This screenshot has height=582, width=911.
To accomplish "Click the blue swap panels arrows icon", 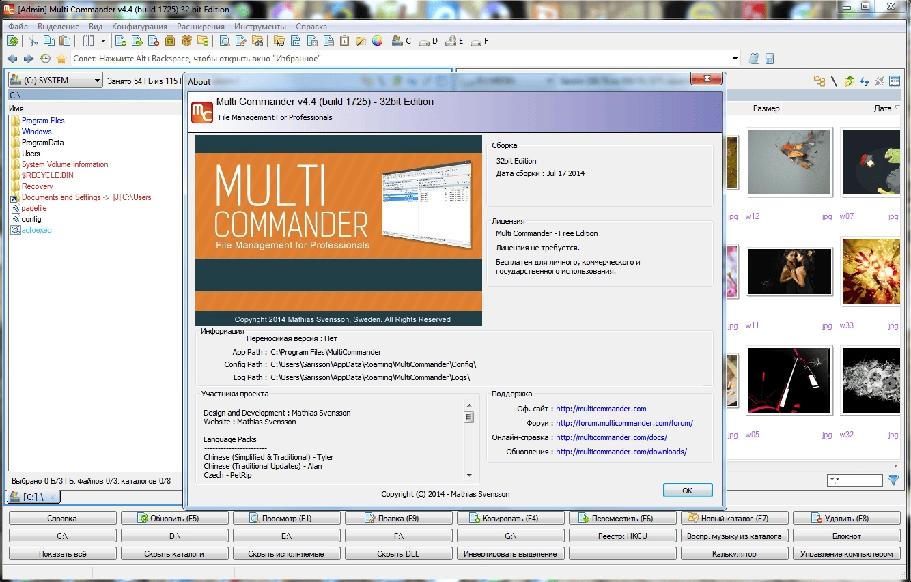I will tap(864, 81).
